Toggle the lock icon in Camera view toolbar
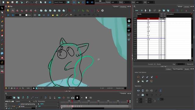Viewport: 195px width, 110px height. pos(53,15)
